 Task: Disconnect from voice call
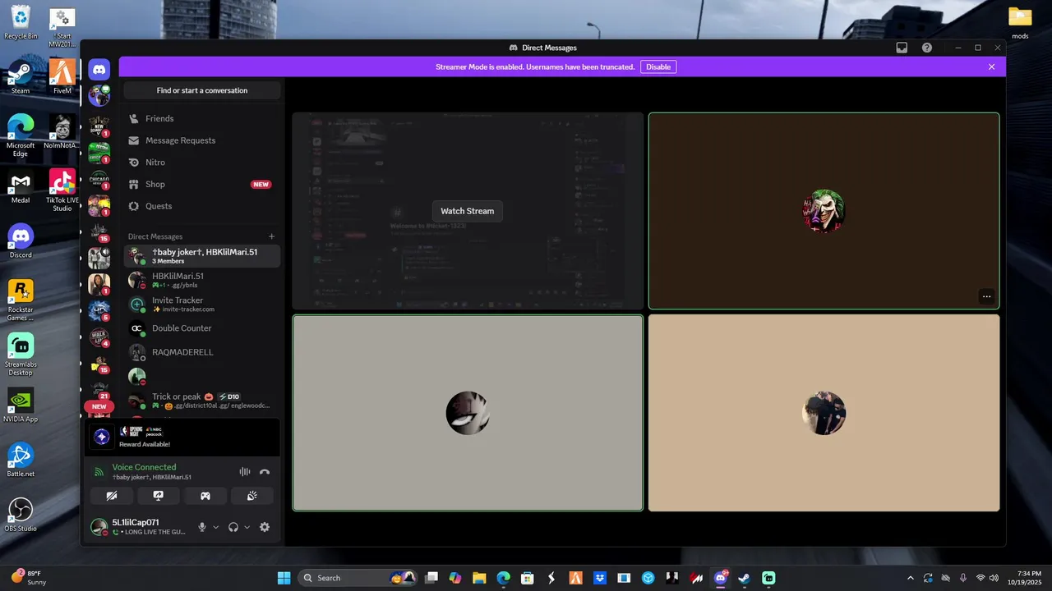(x=265, y=472)
